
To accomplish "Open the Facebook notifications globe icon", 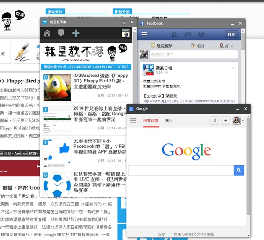I will (x=202, y=34).
